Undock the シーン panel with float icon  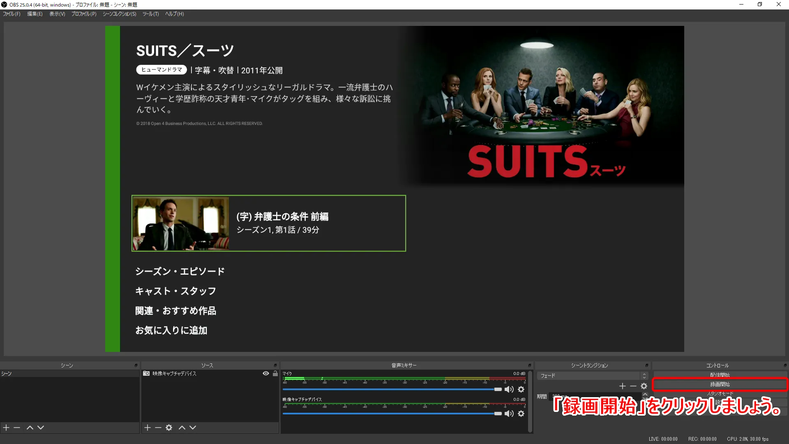tap(136, 365)
